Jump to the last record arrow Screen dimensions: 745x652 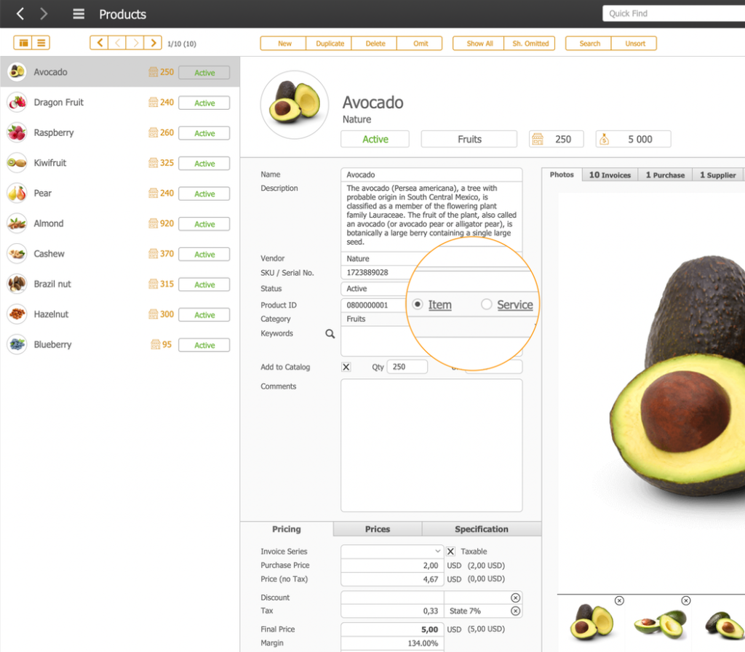click(x=153, y=43)
